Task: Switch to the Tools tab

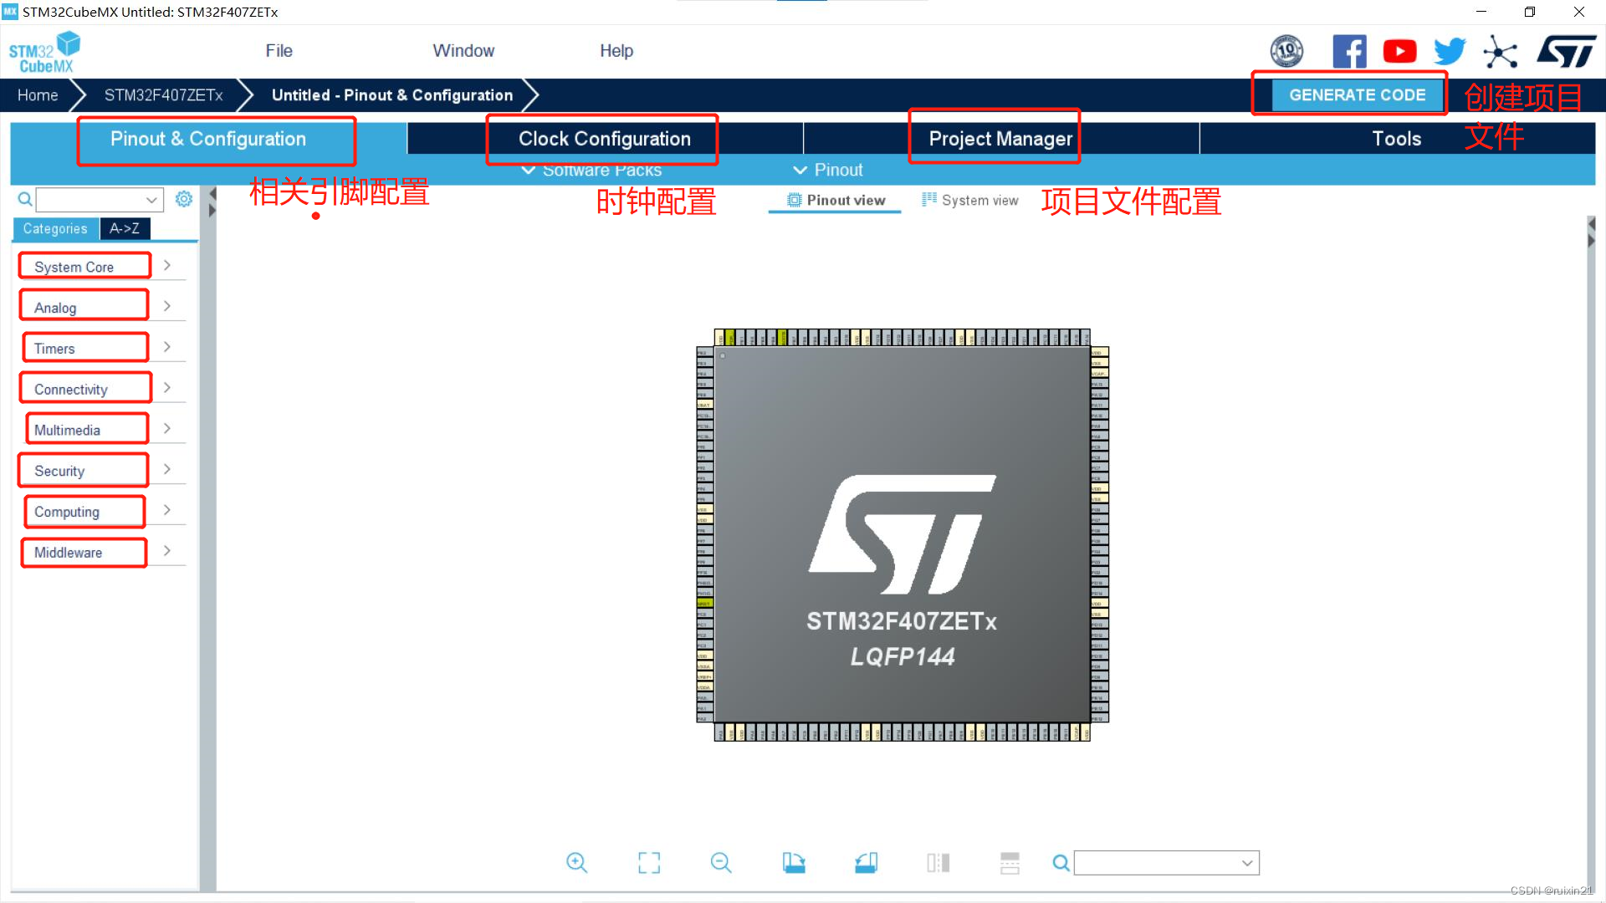Action: coord(1397,139)
